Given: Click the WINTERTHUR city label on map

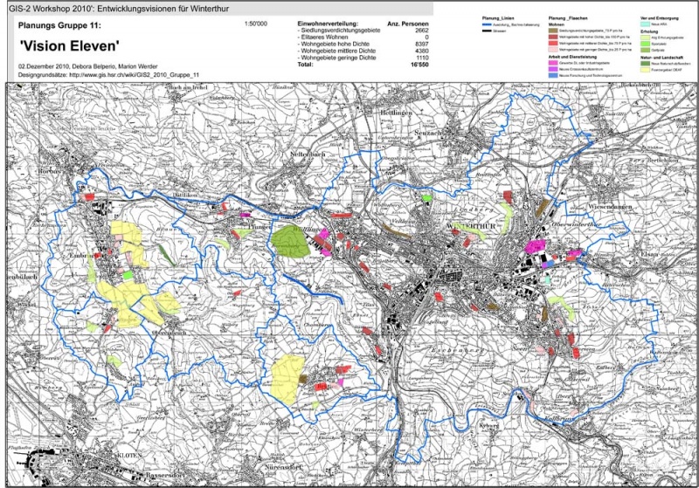Looking at the screenshot, I should tap(471, 225).
